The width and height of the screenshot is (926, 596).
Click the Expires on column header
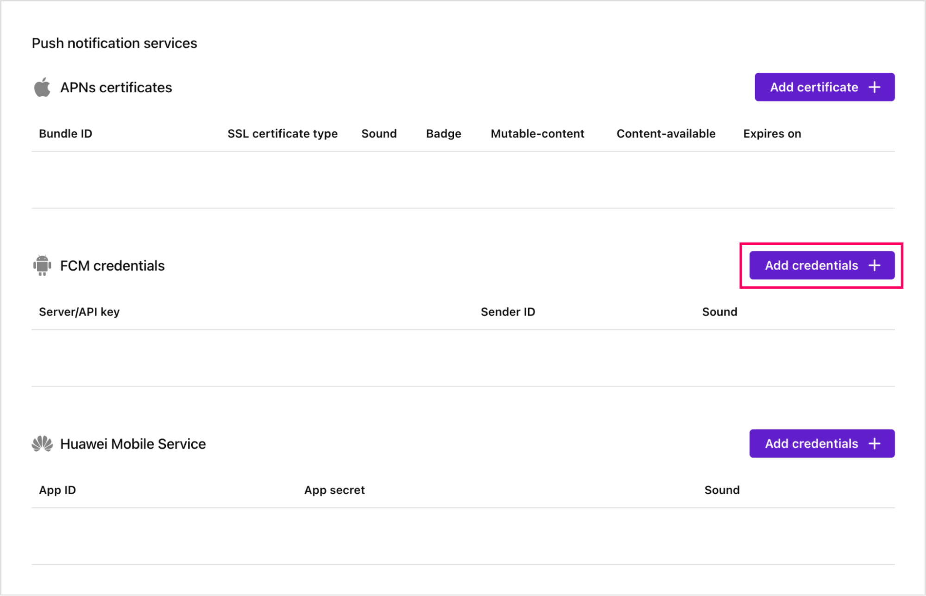[772, 133]
